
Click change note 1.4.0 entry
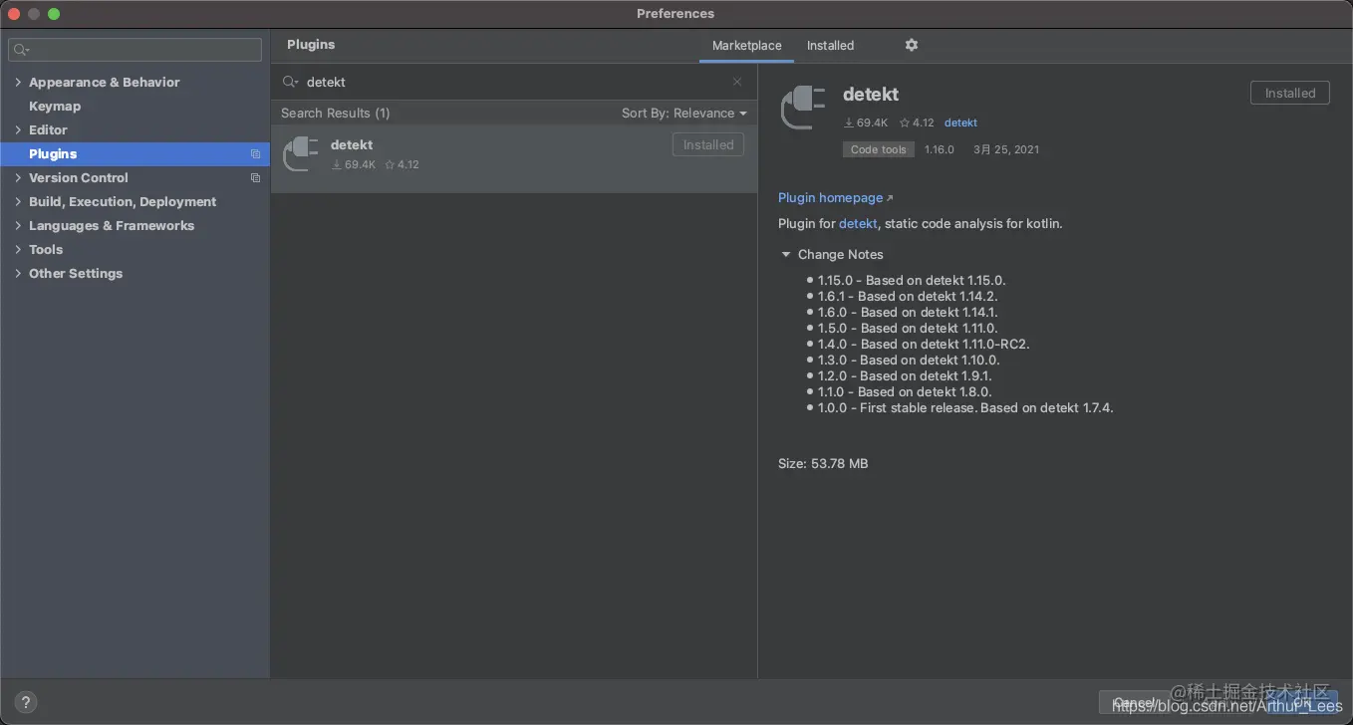pyautogui.click(x=924, y=345)
